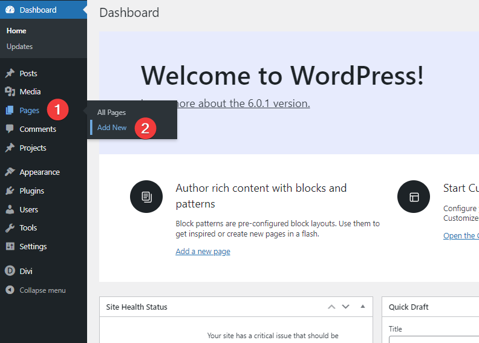Viewport: 479px width, 343px height.
Task: Choose All Pages in the flyout
Action: point(111,113)
